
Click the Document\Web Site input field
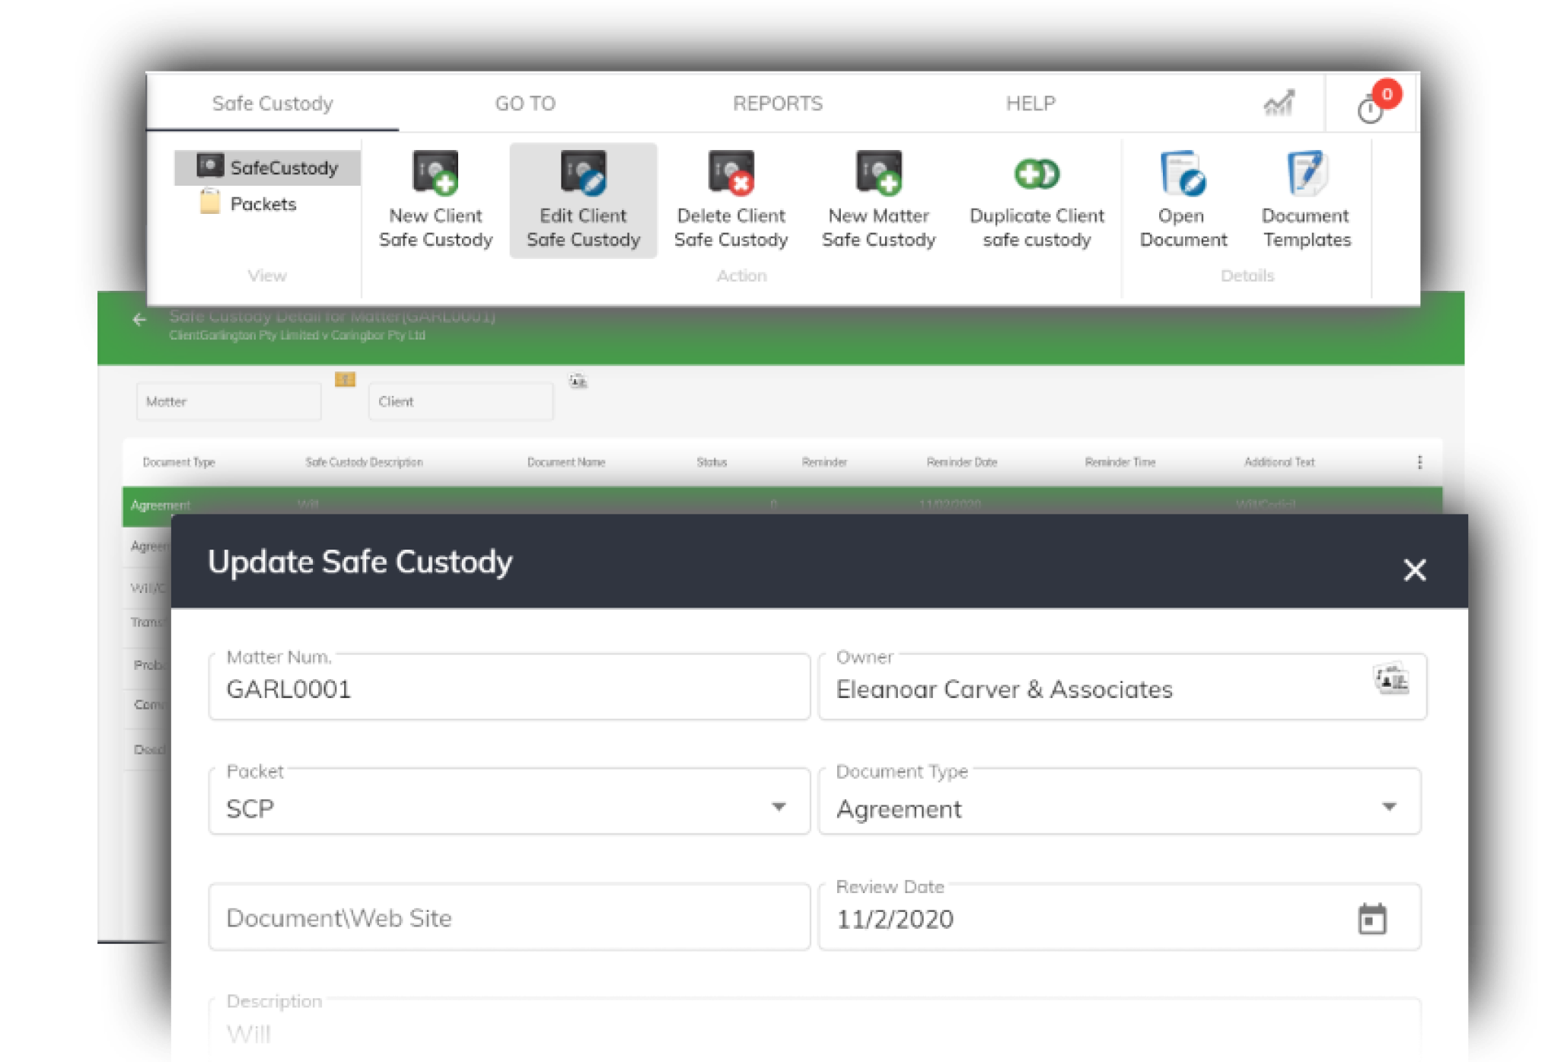click(x=508, y=917)
